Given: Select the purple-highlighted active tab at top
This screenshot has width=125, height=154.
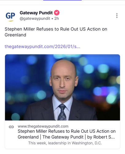Looking at the screenshot, I should tap(62, 0).
